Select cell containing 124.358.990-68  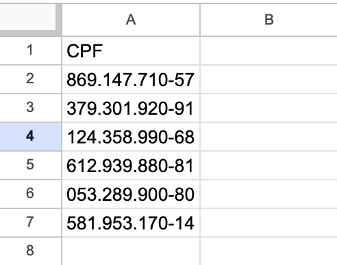(x=131, y=137)
